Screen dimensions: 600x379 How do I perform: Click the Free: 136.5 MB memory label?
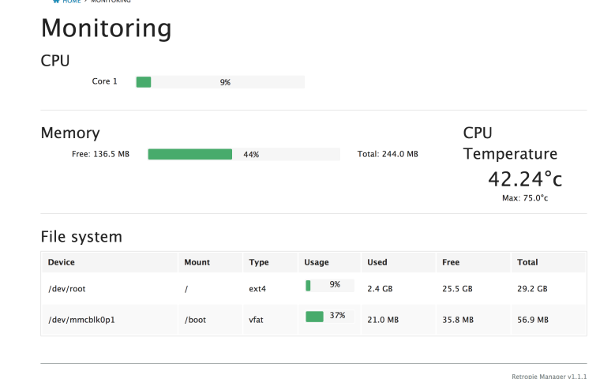[x=100, y=155]
